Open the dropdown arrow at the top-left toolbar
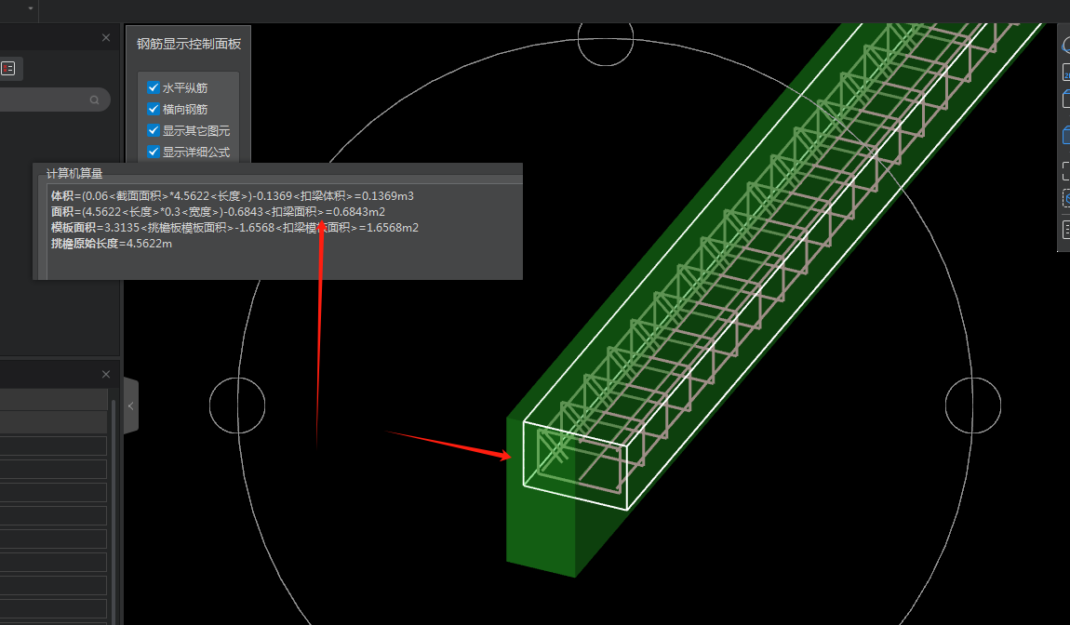The image size is (1070, 625). (31, 8)
